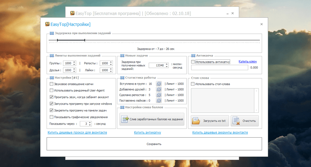This screenshot has height=167, width=311.
Task: Click Очистить stop-words button
Action: (x=245, y=121)
